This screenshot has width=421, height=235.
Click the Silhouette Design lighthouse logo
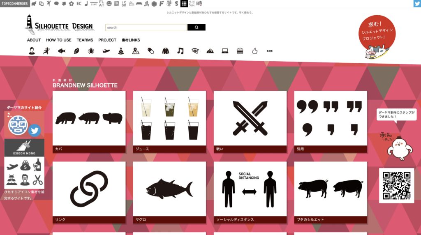59,24
